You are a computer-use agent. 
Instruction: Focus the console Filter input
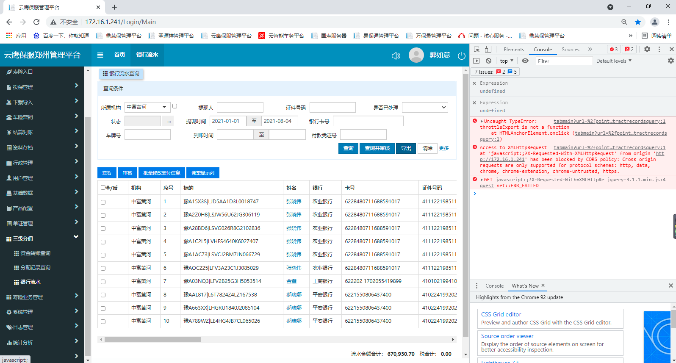pos(564,61)
